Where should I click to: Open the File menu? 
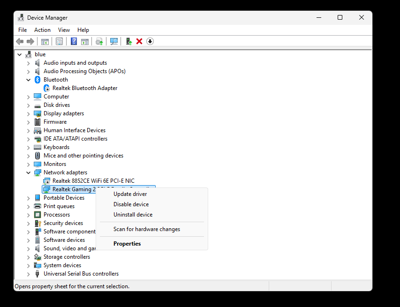pos(23,30)
